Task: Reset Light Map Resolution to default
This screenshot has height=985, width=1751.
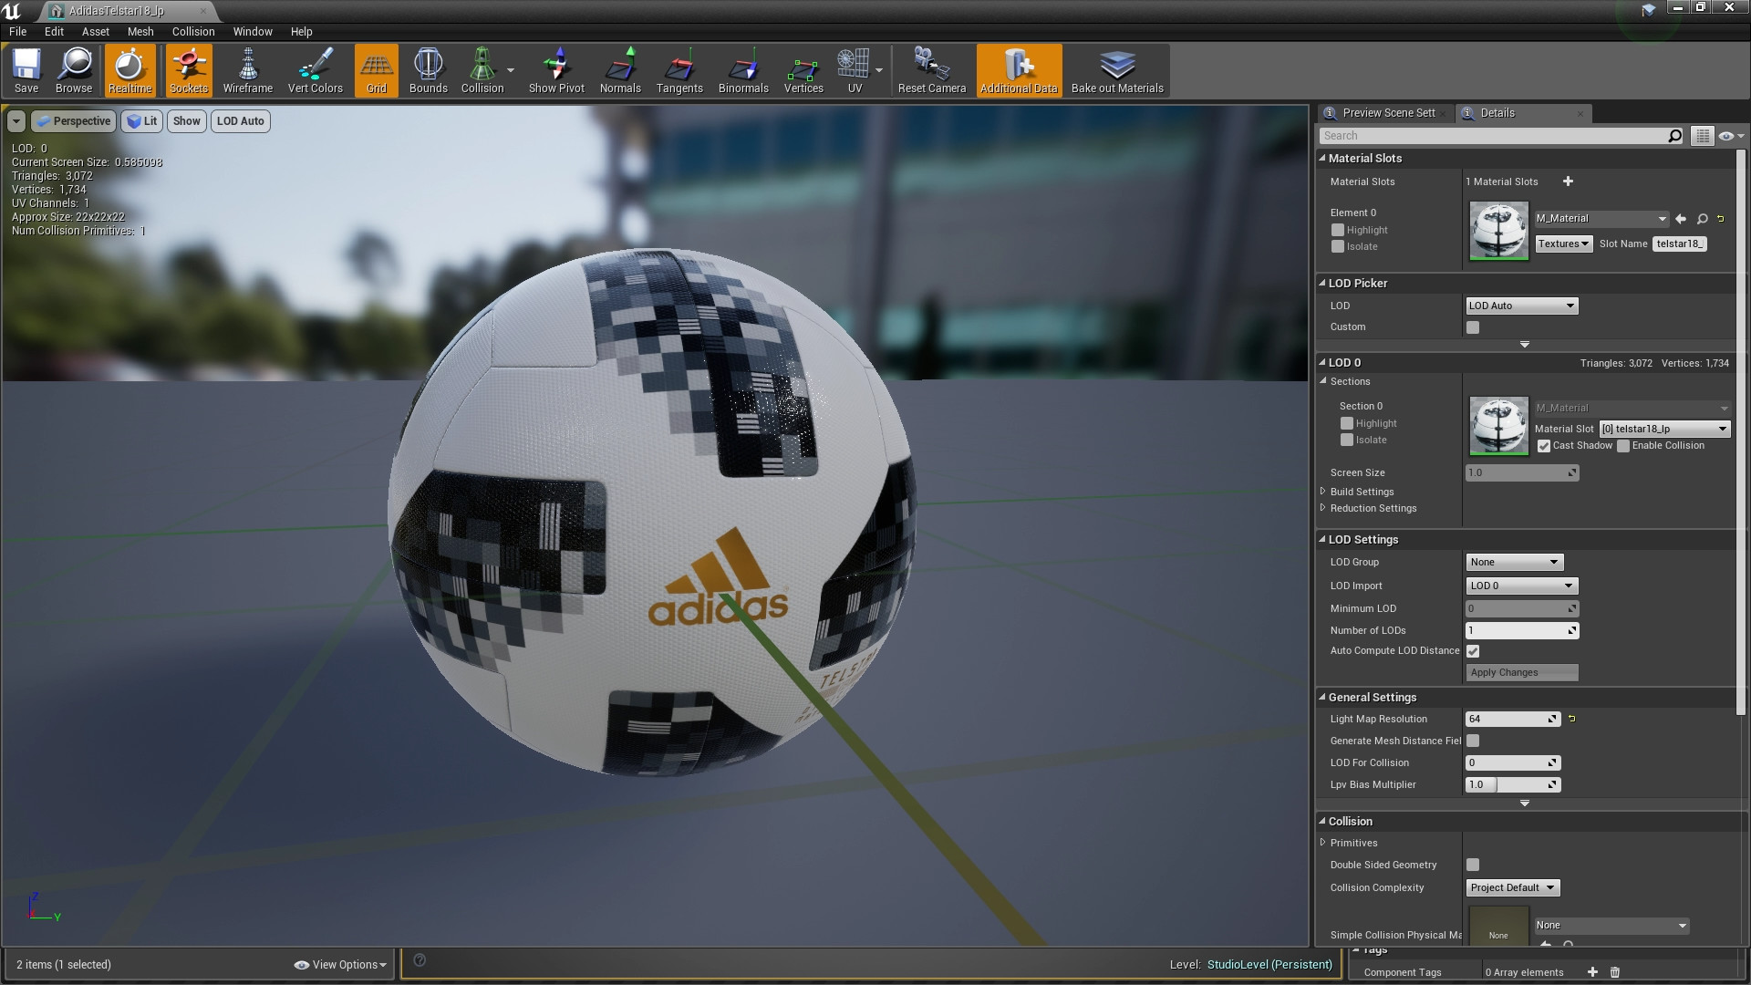Action: click(1571, 719)
